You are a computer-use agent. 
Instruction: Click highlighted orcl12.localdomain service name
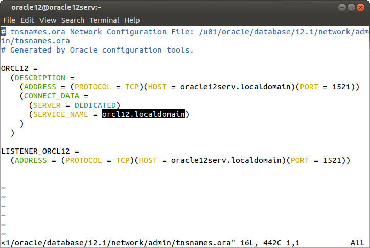144,114
